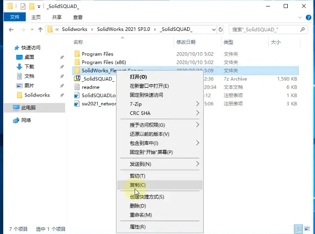Select the SolidWorks_Flexnet_Server folder icon
The height and width of the screenshot is (234, 315).
pos(77,70)
